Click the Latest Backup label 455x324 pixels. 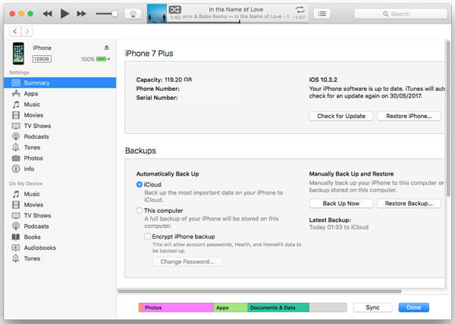pos(330,220)
